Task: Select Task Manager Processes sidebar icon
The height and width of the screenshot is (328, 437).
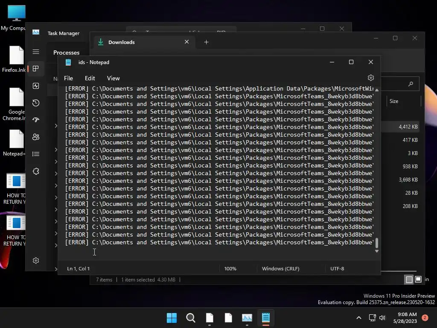Action: point(36,69)
